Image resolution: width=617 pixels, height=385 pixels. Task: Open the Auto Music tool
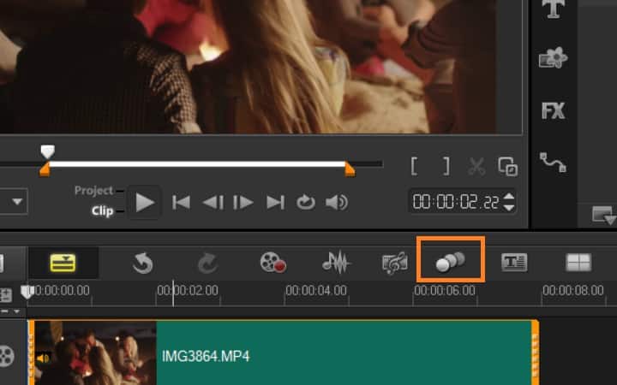point(394,263)
